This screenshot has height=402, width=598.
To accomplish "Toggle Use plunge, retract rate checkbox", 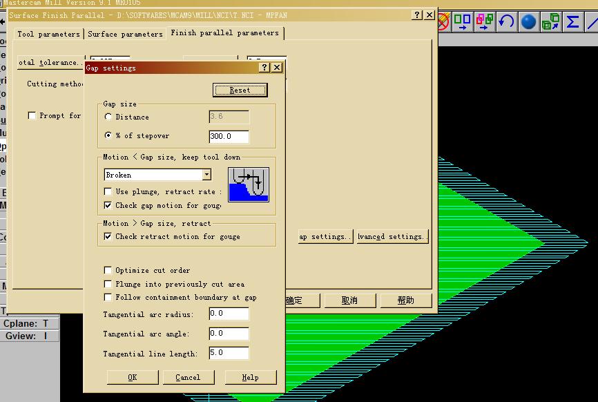I will [108, 191].
